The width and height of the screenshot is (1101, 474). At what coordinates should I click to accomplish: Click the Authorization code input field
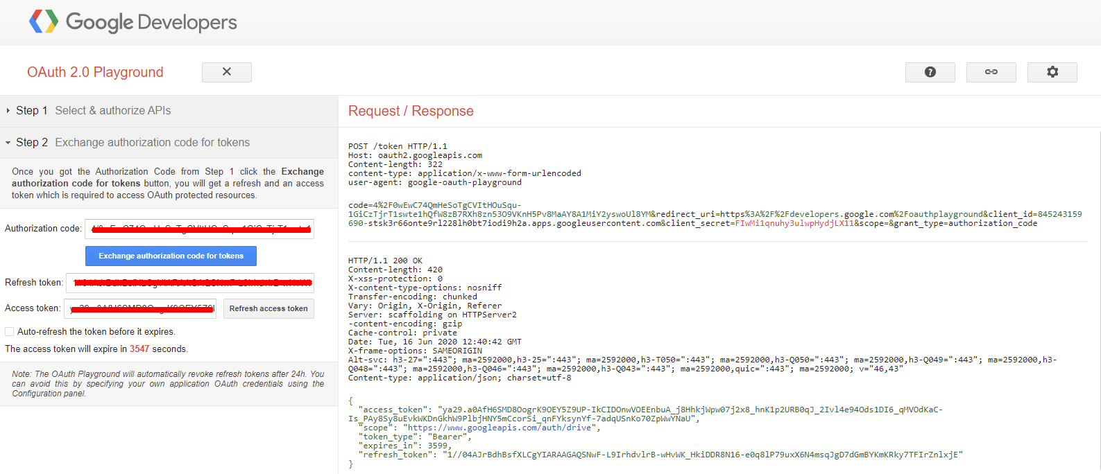tap(200, 229)
